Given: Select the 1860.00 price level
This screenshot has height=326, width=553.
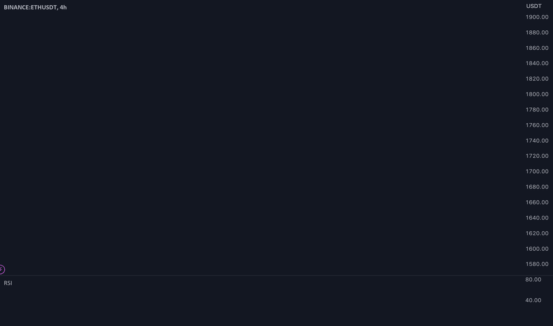Looking at the screenshot, I should (x=537, y=48).
